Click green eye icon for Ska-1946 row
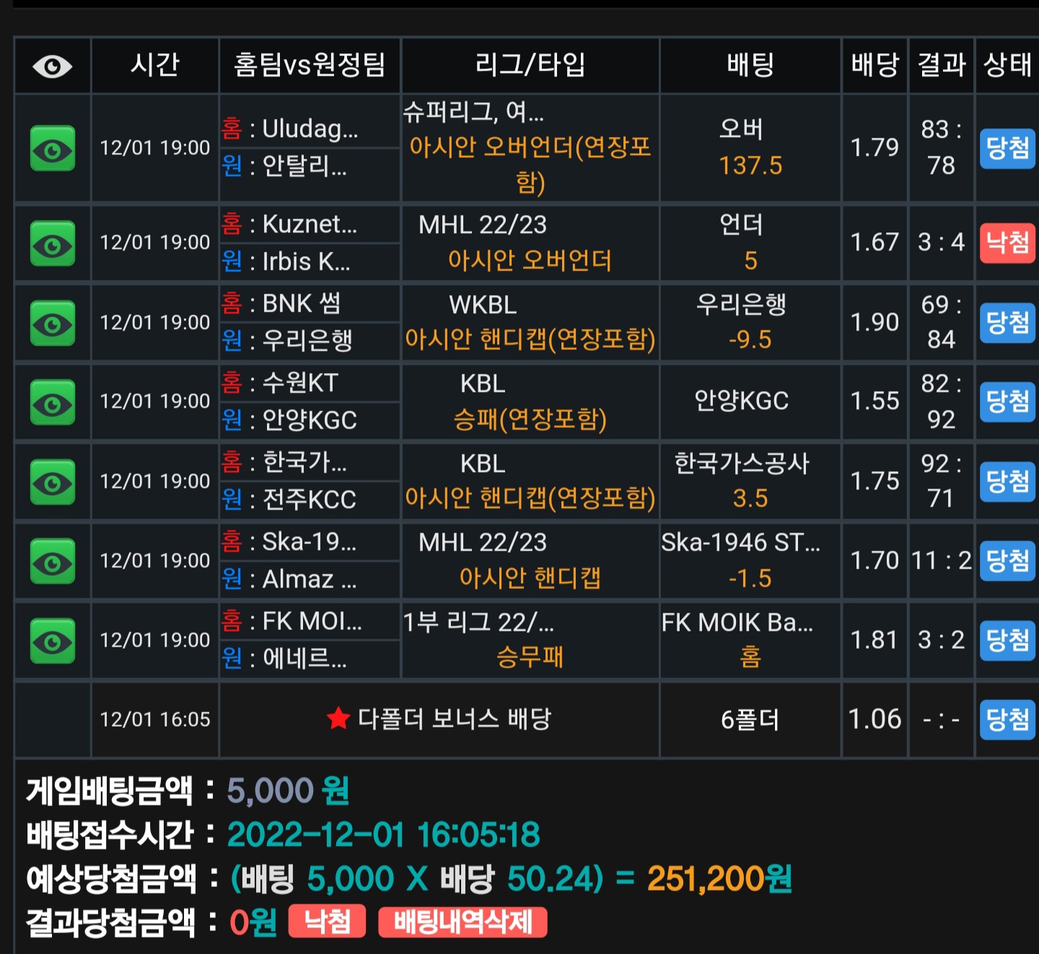 pos(53,561)
